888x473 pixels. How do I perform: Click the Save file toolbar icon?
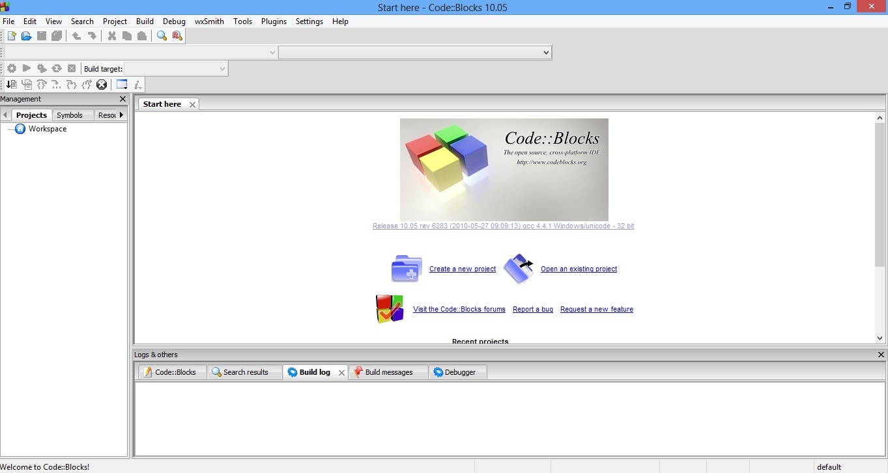click(x=42, y=36)
